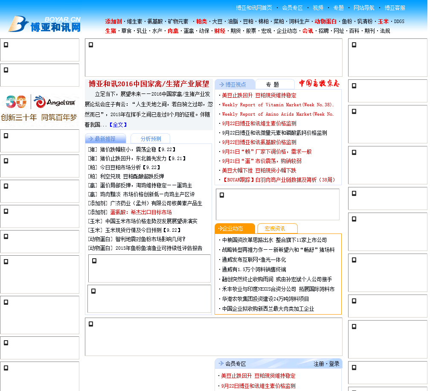Select the red 玉米 category
Image resolution: width=430 pixels, height=391 pixels.
(x=383, y=21)
